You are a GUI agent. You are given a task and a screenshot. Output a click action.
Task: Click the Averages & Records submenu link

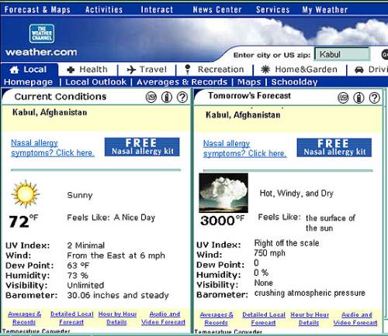(182, 82)
